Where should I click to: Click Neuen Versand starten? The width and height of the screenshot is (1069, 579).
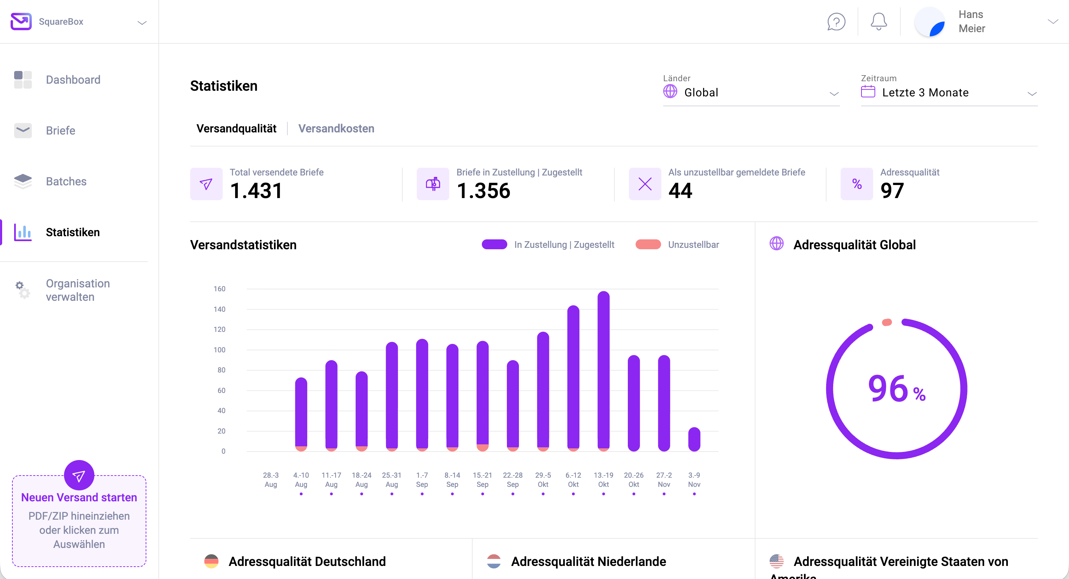tap(79, 497)
